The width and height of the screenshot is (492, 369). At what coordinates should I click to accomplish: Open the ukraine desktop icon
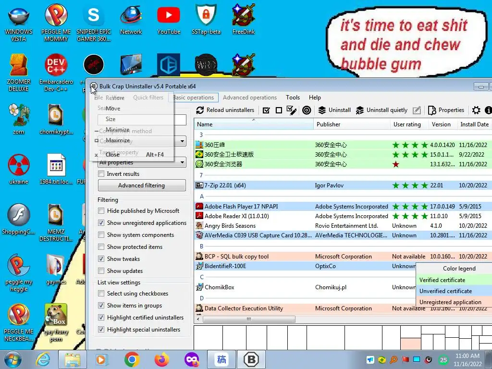(x=19, y=170)
